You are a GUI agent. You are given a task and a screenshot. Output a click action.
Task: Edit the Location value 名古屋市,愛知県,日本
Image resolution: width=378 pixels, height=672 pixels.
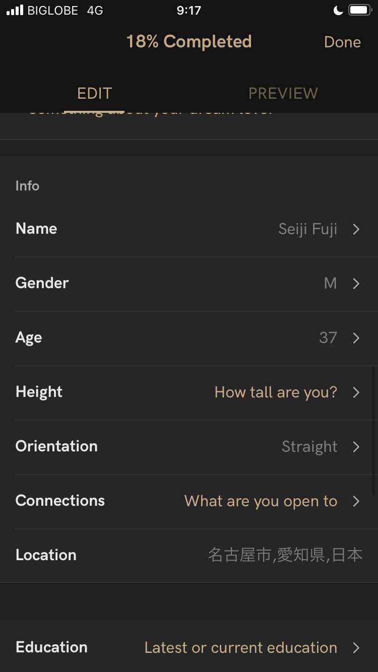coord(285,555)
